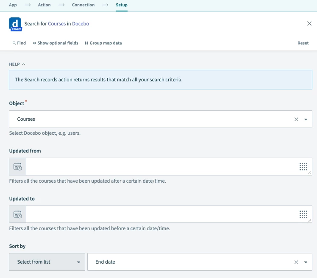
Task: Open the data pill grid for Updated from
Action: point(303,167)
